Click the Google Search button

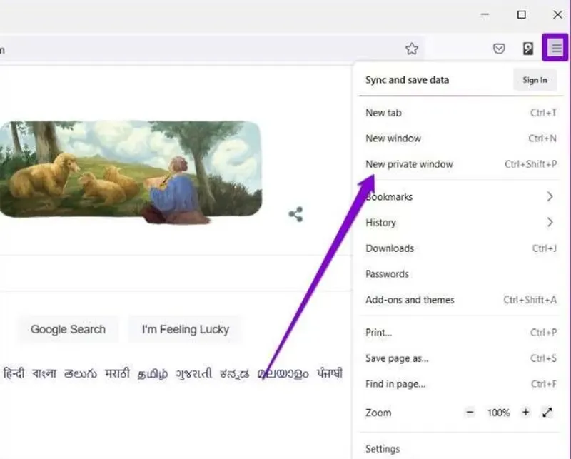[x=68, y=329]
